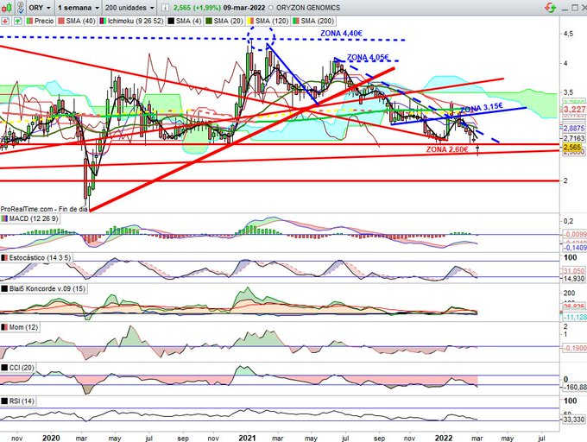The height and width of the screenshot is (442, 587).
Task: Click the 3,227 price axis label
Action: [574, 110]
